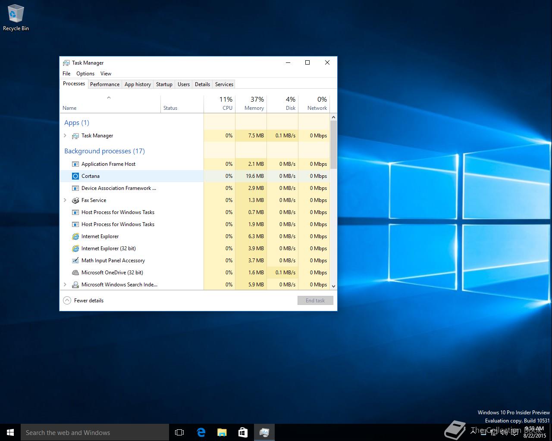
Task: Expand the Microsoft Windows Search Indexer row
Action: coord(65,285)
